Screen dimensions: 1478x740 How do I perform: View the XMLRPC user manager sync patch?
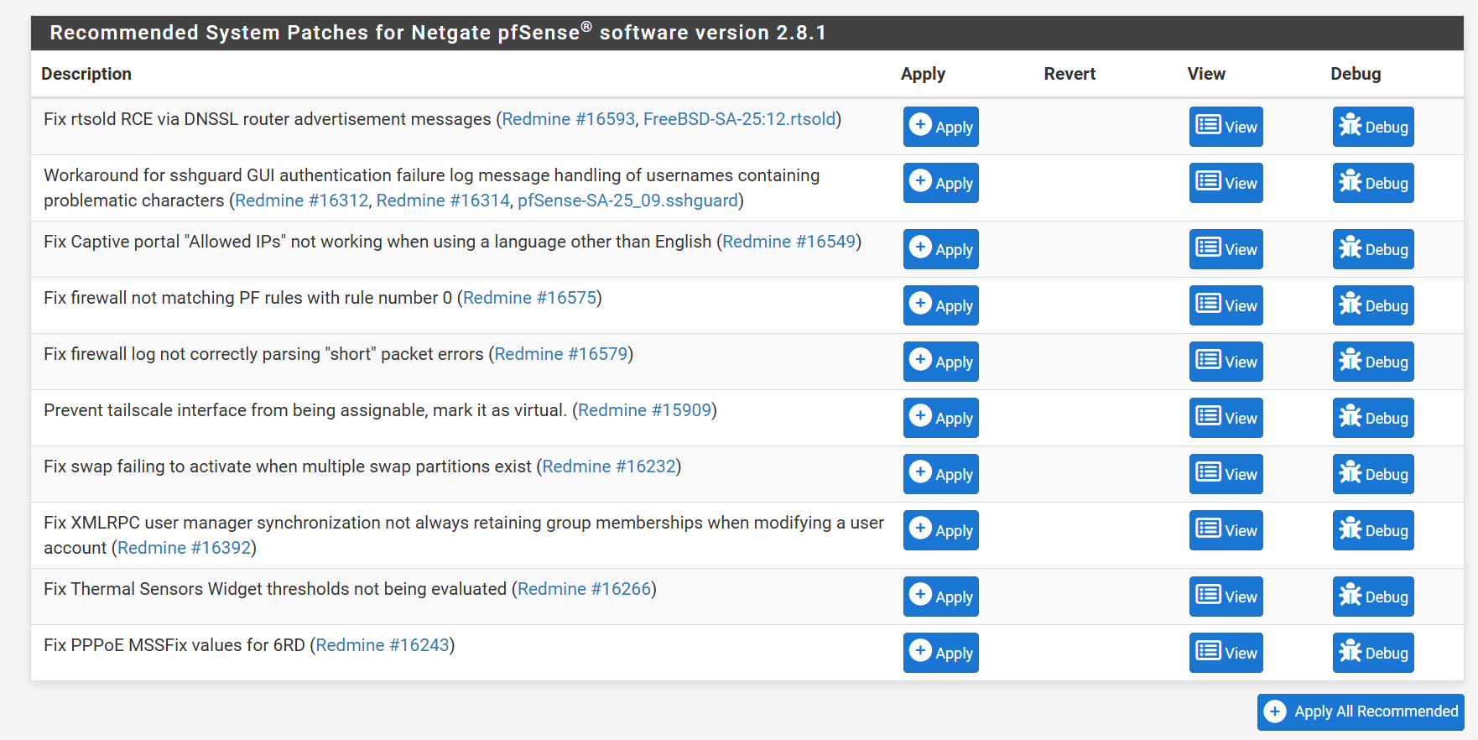1226,530
